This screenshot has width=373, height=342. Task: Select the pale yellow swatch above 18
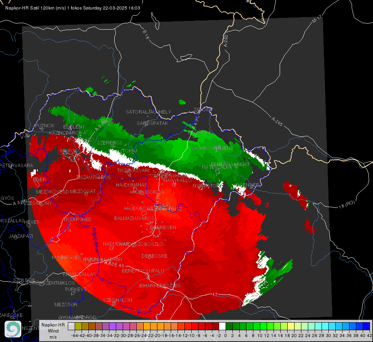click(x=291, y=326)
